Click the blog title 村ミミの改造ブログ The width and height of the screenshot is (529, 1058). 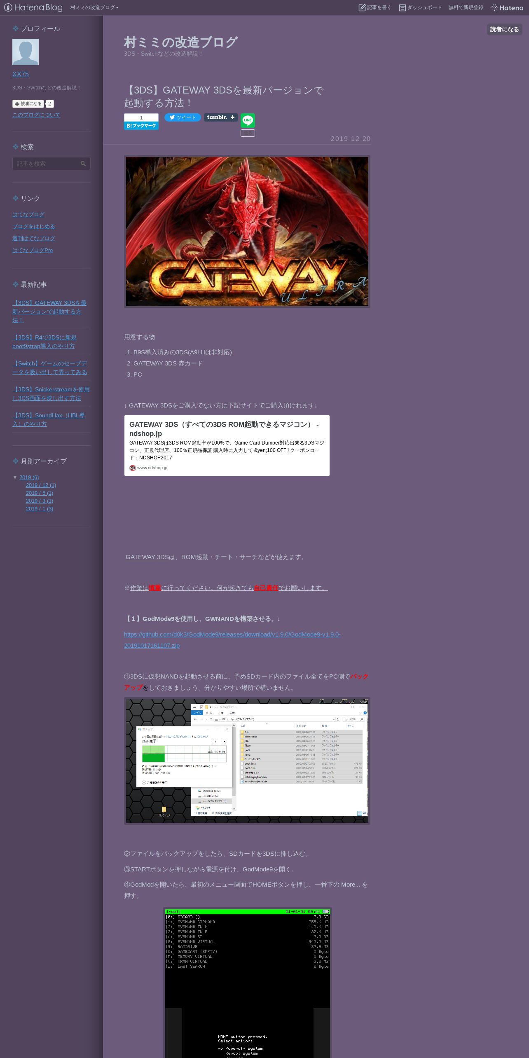click(180, 42)
